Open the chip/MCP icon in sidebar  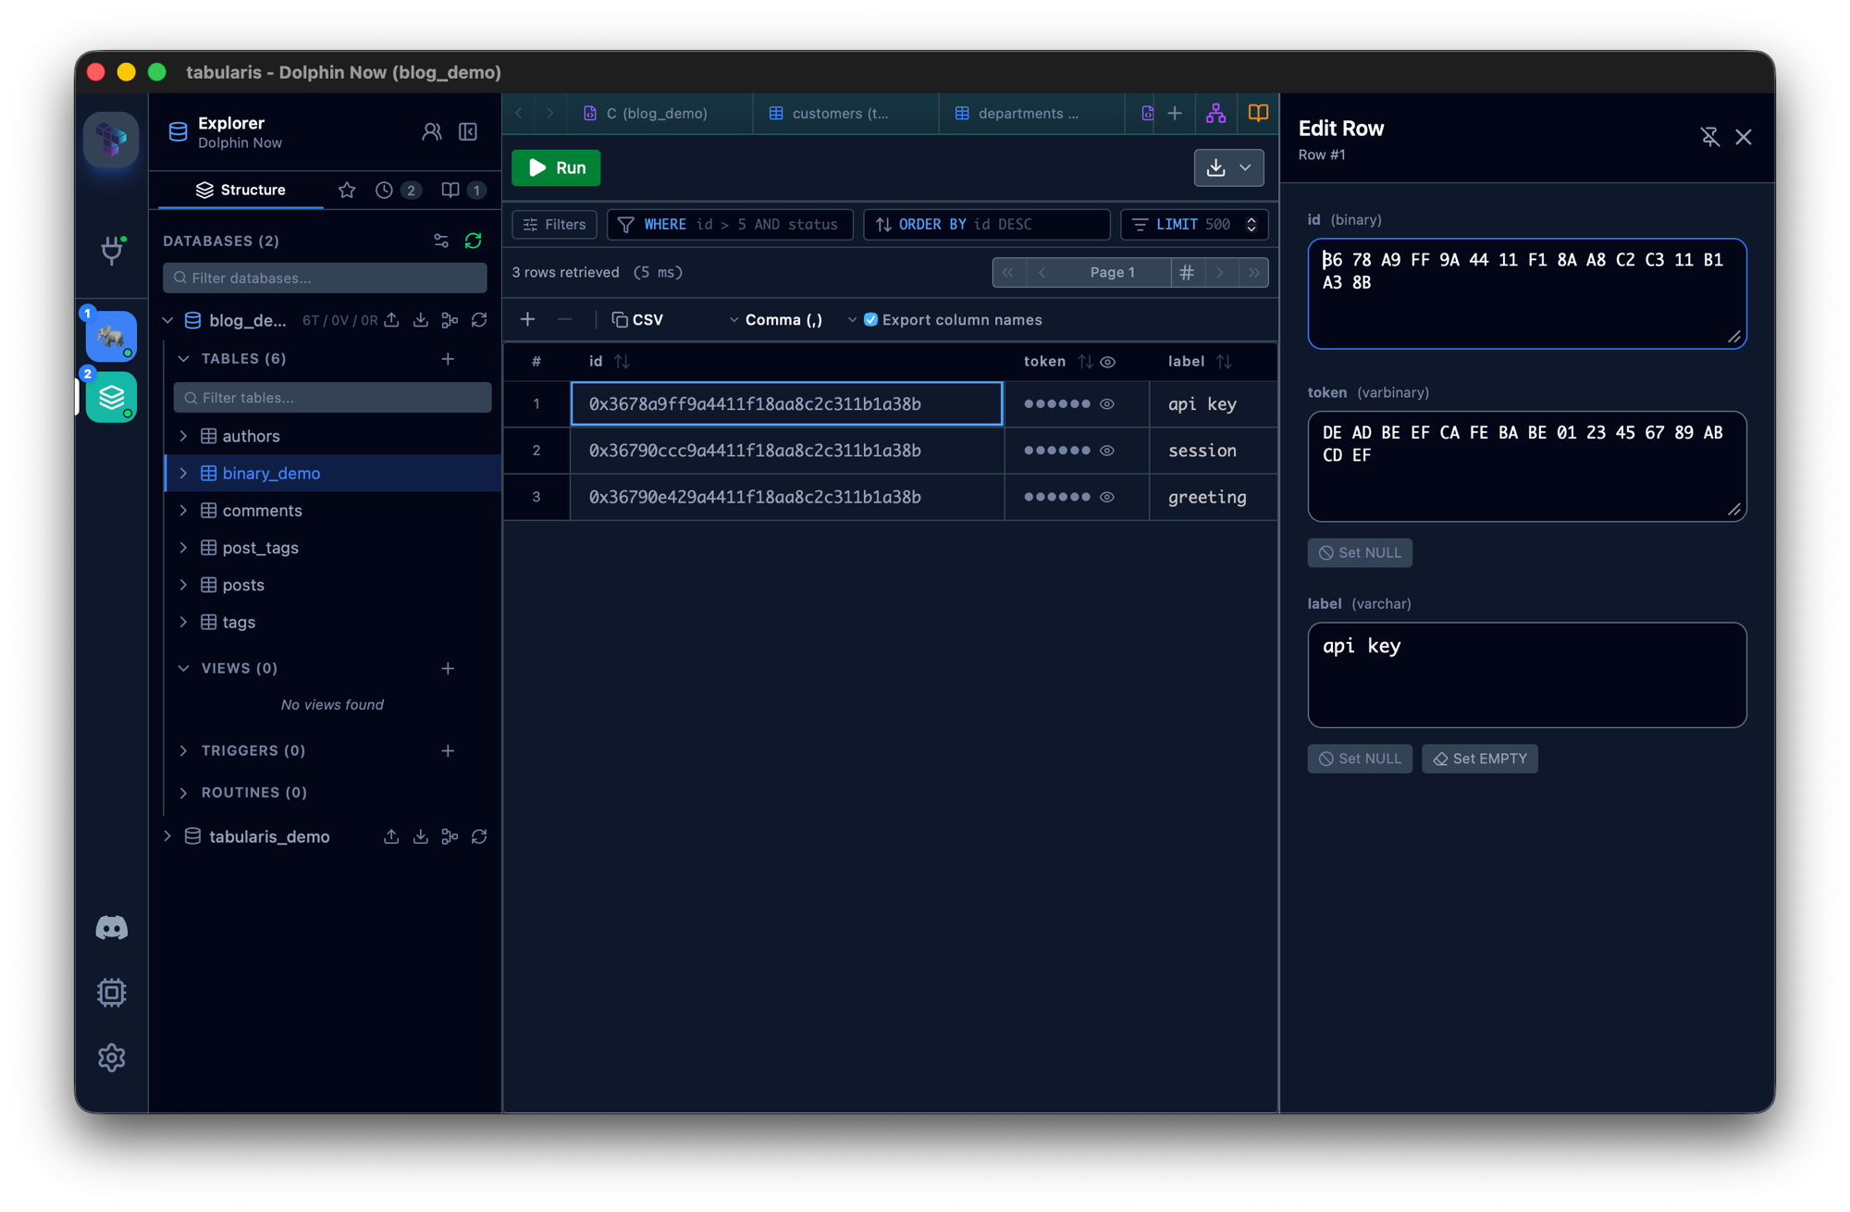[x=112, y=992]
